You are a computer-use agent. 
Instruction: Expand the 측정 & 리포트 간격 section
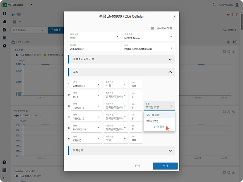click(x=122, y=59)
